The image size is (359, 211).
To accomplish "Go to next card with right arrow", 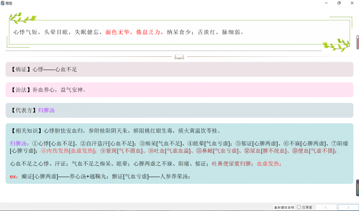I will tap(348, 207).
